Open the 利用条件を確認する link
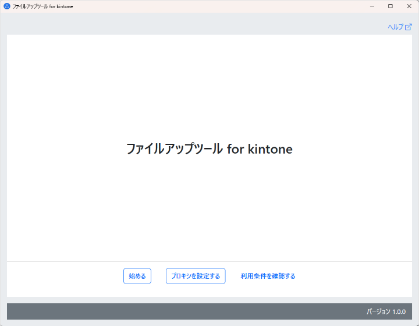419x326 pixels. pyautogui.click(x=268, y=276)
